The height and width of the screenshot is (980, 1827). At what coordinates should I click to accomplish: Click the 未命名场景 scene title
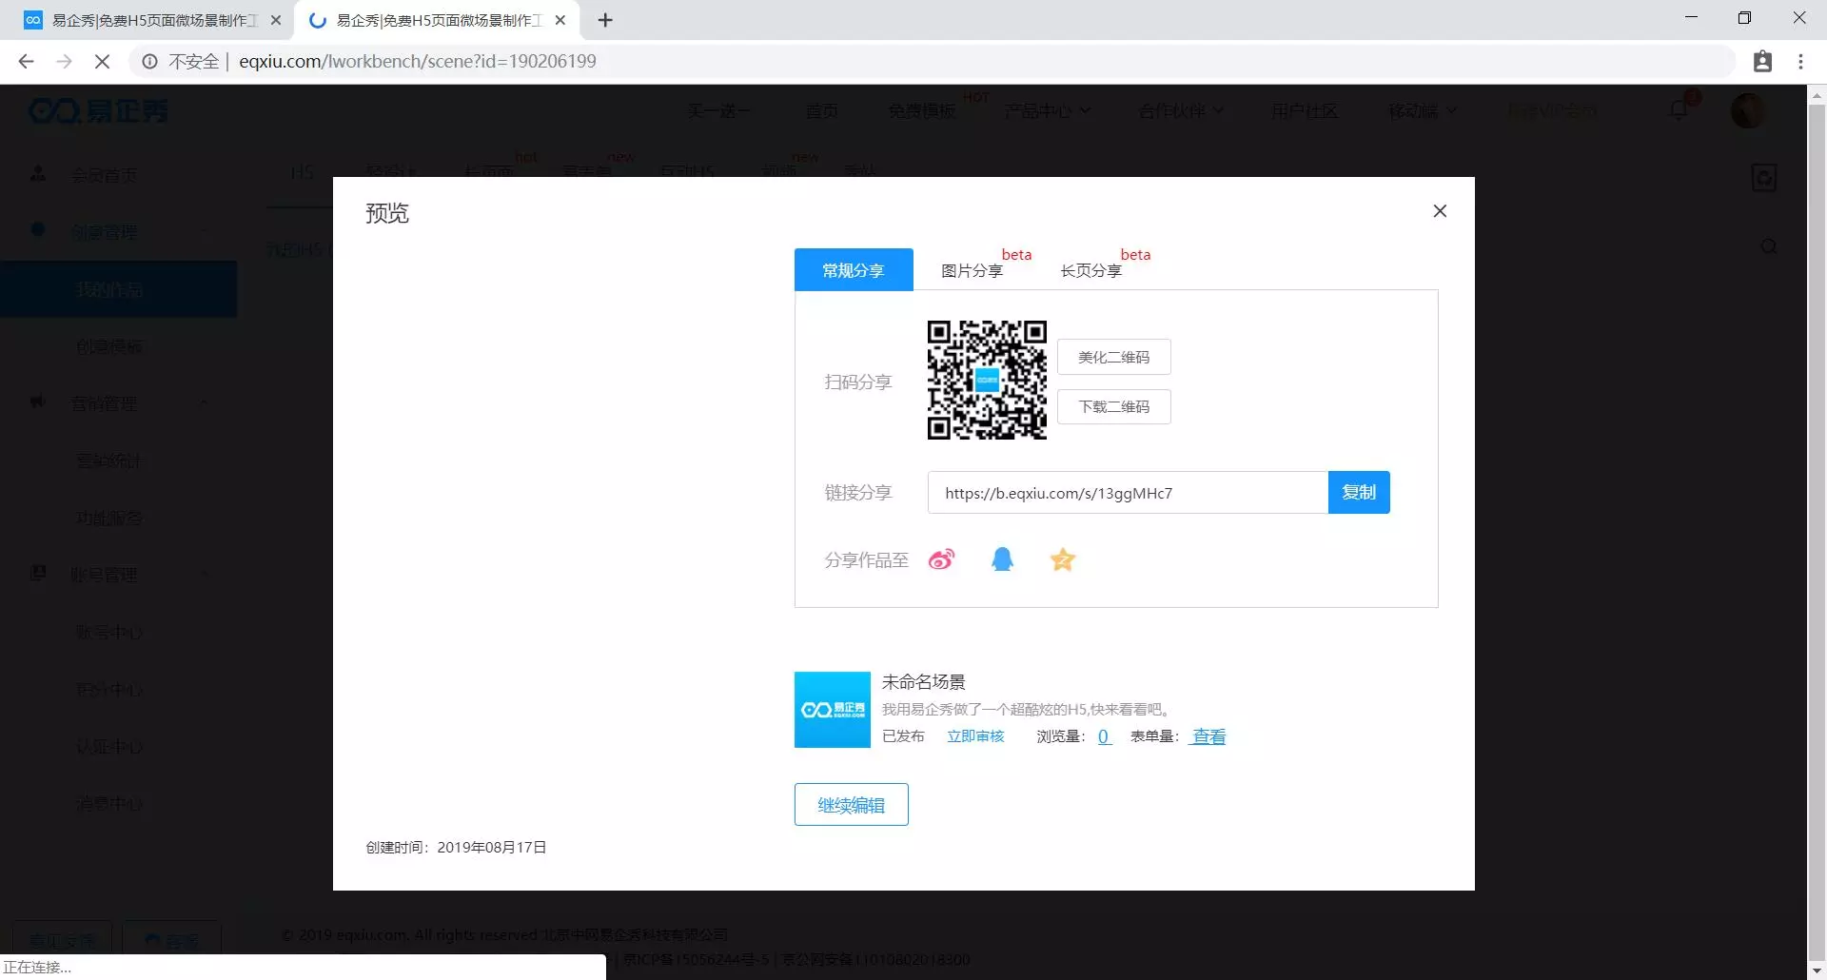[x=923, y=682]
